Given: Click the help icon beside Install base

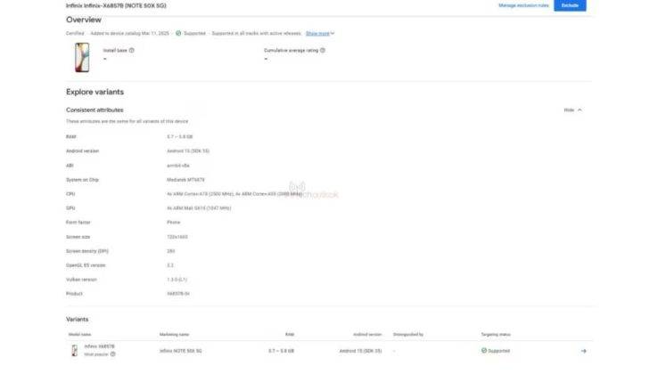Looking at the screenshot, I should [132, 51].
